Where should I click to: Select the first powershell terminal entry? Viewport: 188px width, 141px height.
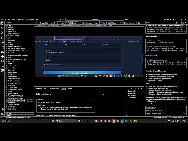point(136,91)
